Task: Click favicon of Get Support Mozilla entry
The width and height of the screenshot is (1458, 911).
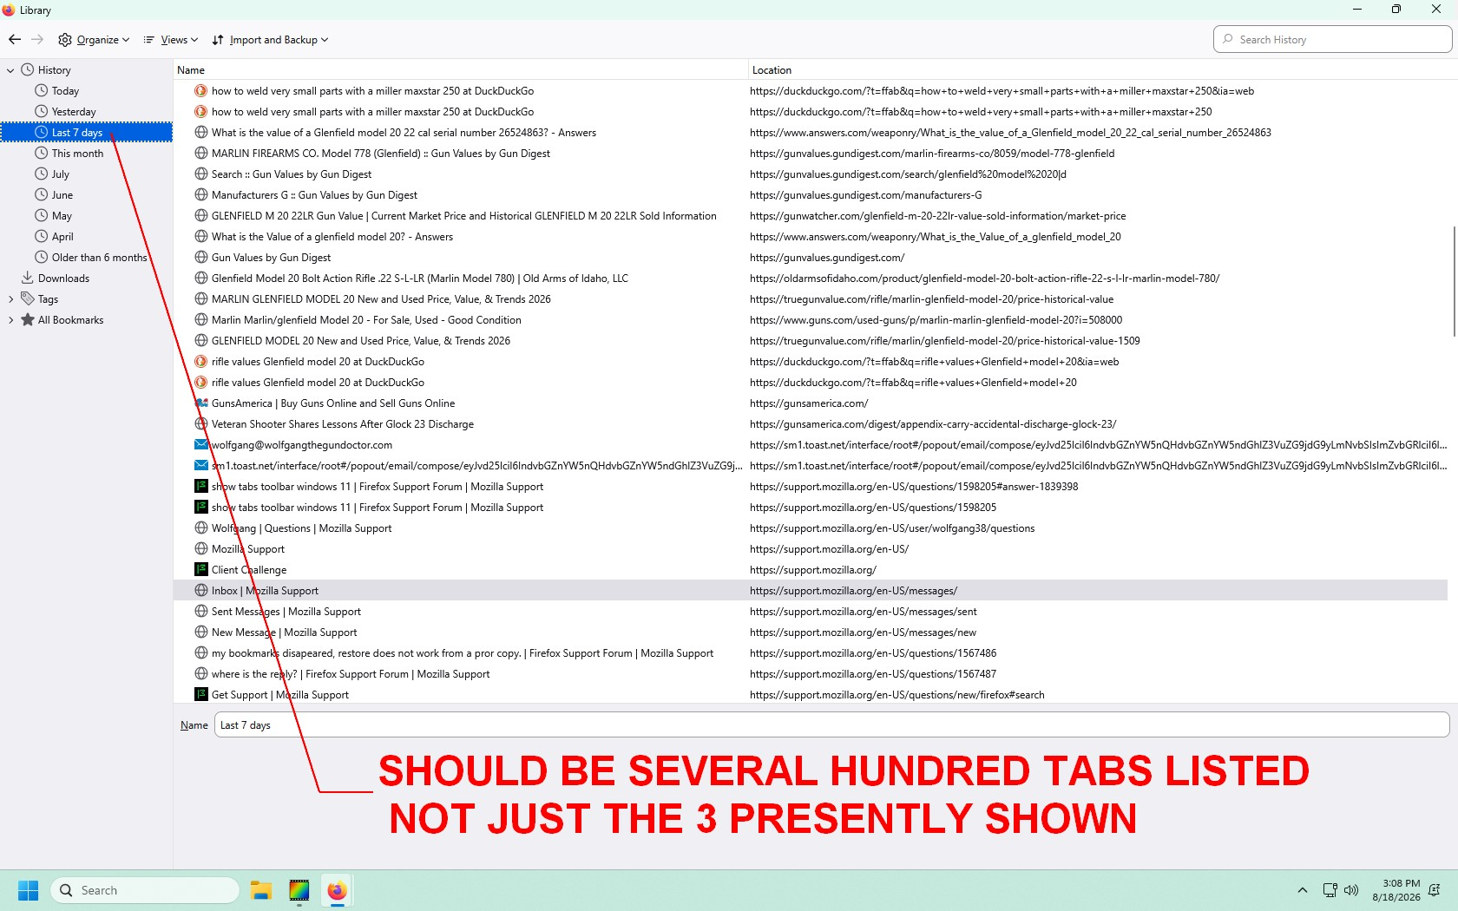Action: point(200,695)
